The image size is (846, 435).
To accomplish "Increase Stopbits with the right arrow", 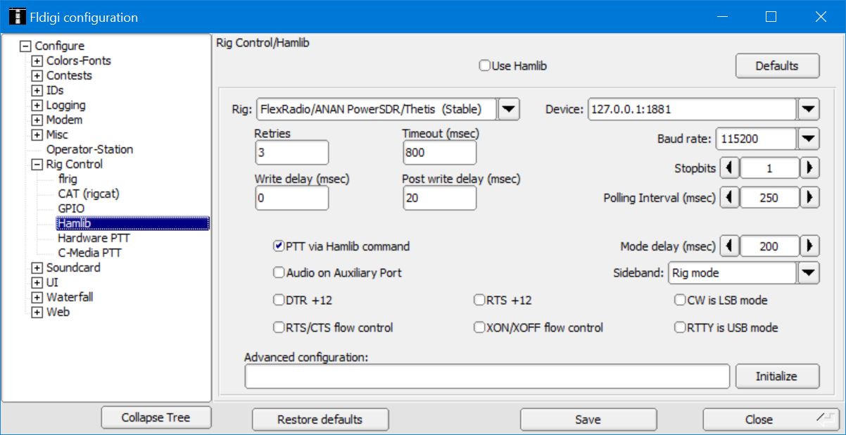I will (810, 168).
